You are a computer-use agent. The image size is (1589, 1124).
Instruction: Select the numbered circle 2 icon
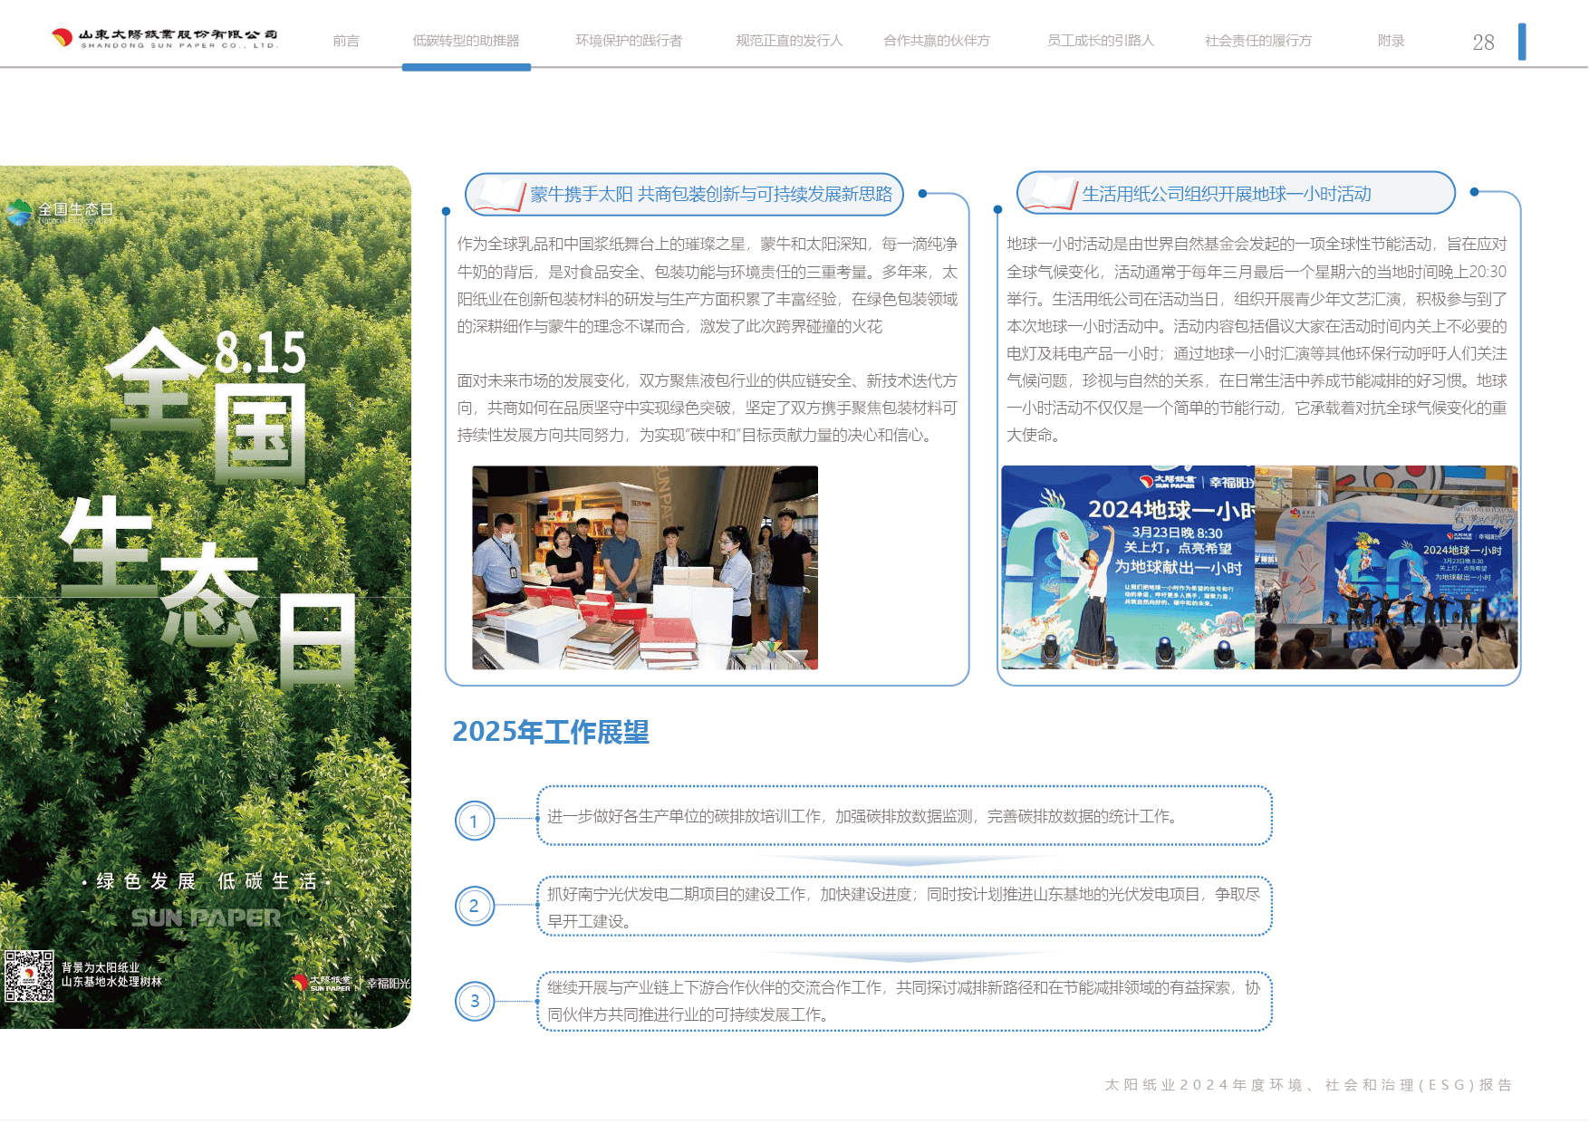(474, 906)
